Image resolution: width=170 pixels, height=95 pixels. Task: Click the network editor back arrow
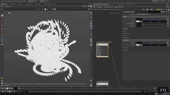click(x=94, y=7)
